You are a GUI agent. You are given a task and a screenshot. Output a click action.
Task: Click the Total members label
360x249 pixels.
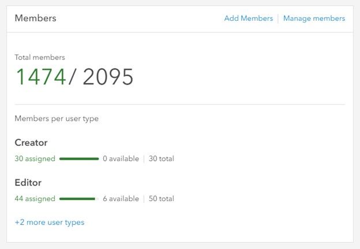point(40,57)
